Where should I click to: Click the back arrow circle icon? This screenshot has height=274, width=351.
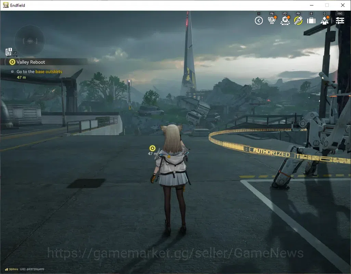(259, 21)
